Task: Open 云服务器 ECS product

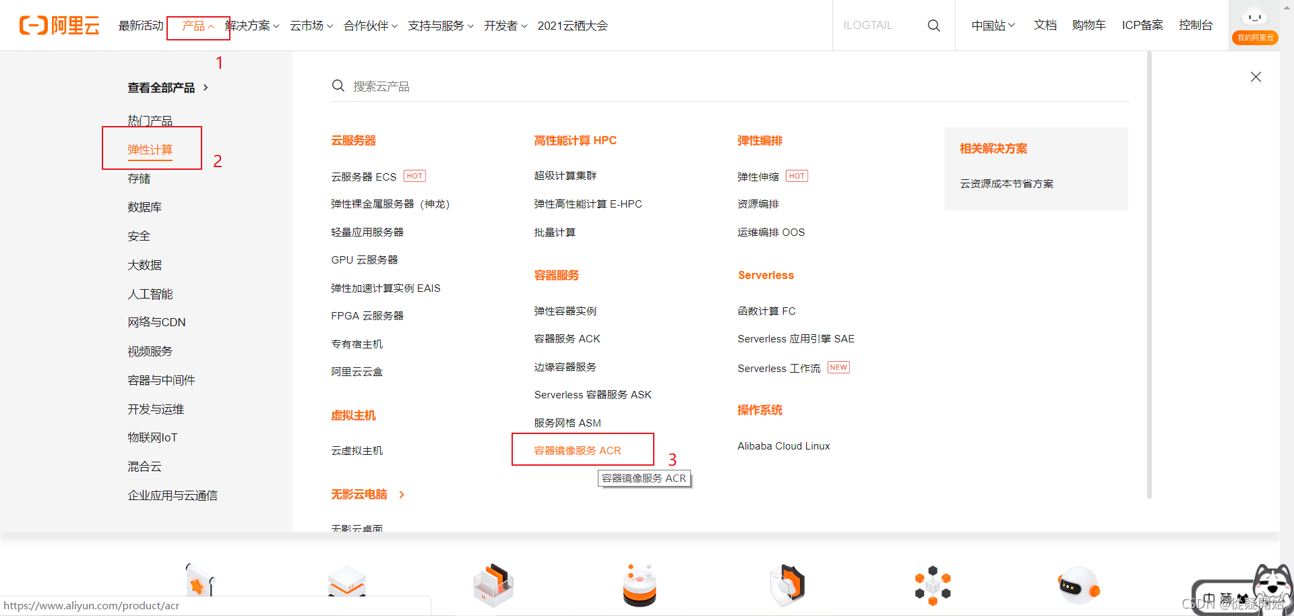Action: 364,177
